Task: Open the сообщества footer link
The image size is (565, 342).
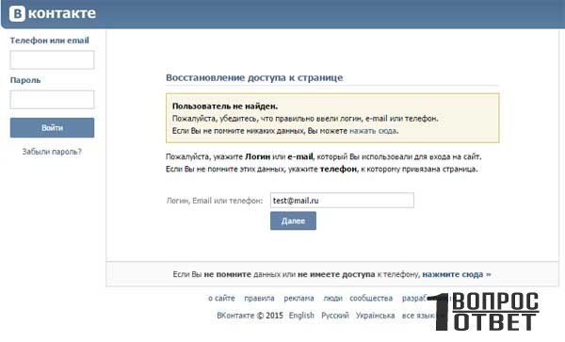Action: click(371, 299)
